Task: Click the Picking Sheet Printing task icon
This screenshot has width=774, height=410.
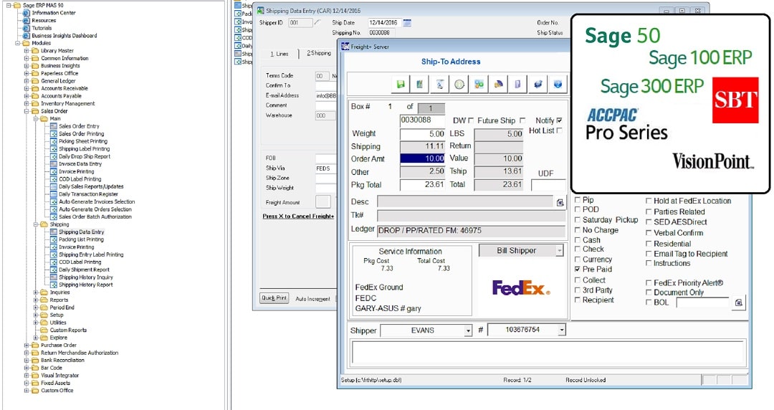Action: click(54, 141)
